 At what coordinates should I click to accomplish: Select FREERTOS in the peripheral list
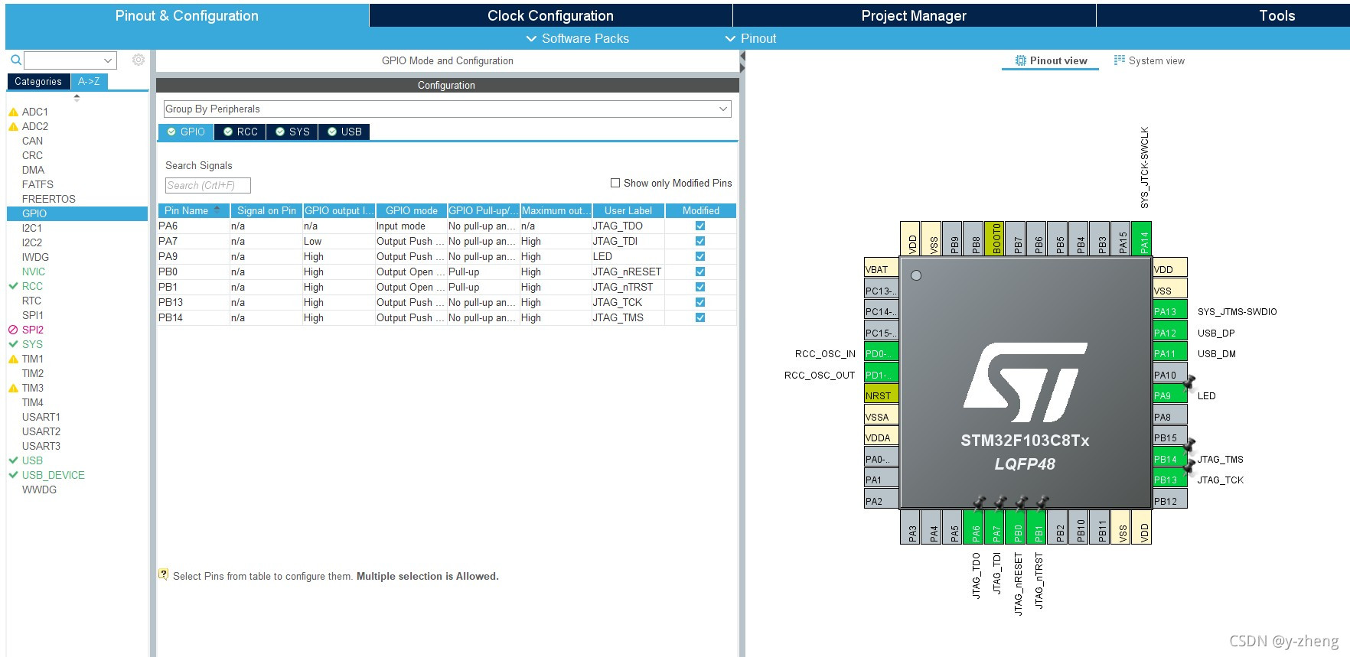[x=49, y=199]
